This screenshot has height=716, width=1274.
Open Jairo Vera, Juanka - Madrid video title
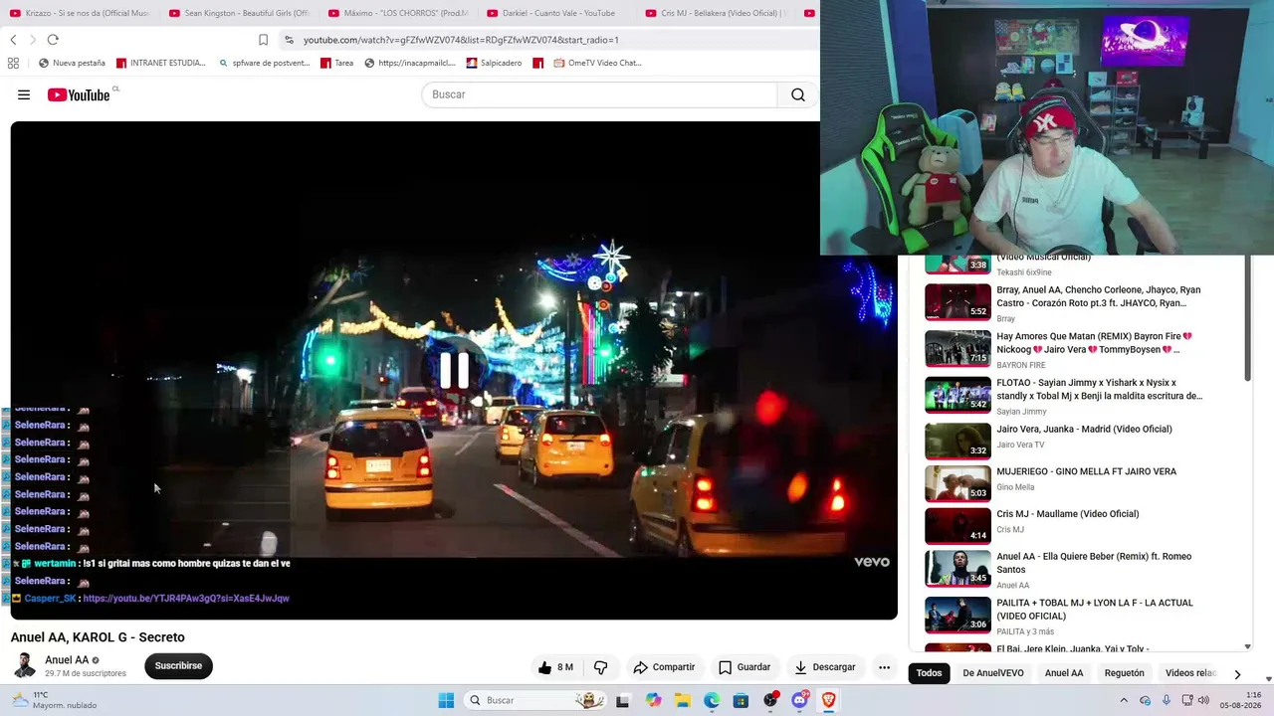[1084, 429]
